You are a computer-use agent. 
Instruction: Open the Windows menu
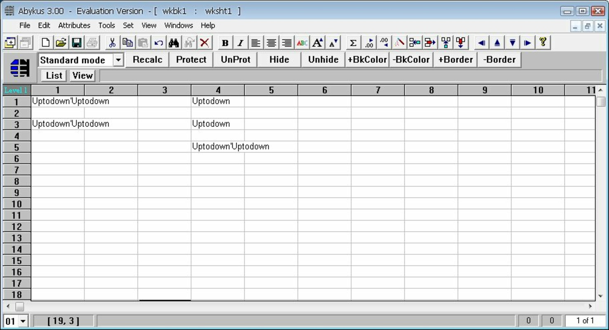[x=179, y=25]
